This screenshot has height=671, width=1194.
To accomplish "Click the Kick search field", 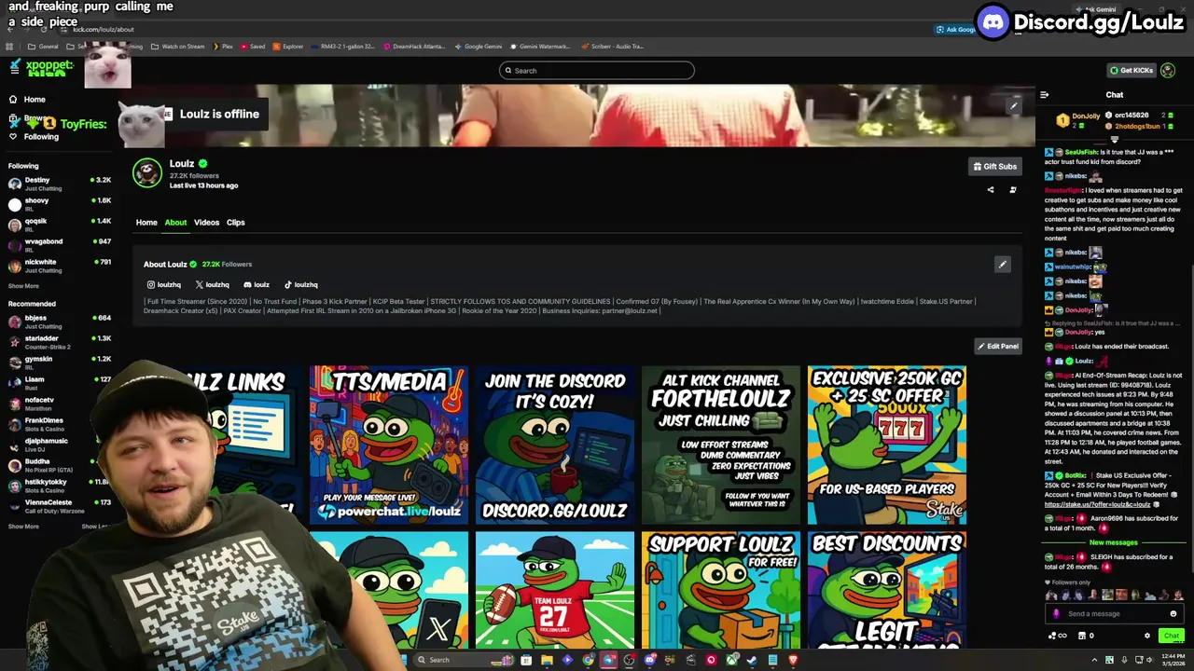I will [597, 71].
